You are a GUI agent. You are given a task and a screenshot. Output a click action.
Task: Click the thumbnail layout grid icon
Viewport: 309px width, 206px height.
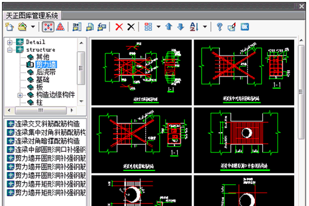pos(148,27)
